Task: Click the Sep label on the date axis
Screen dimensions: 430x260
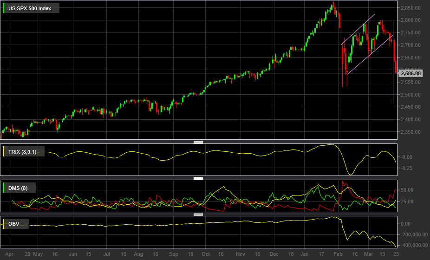Action: [173, 254]
